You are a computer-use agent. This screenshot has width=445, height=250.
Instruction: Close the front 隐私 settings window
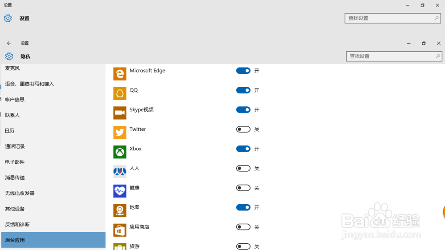[439, 44]
